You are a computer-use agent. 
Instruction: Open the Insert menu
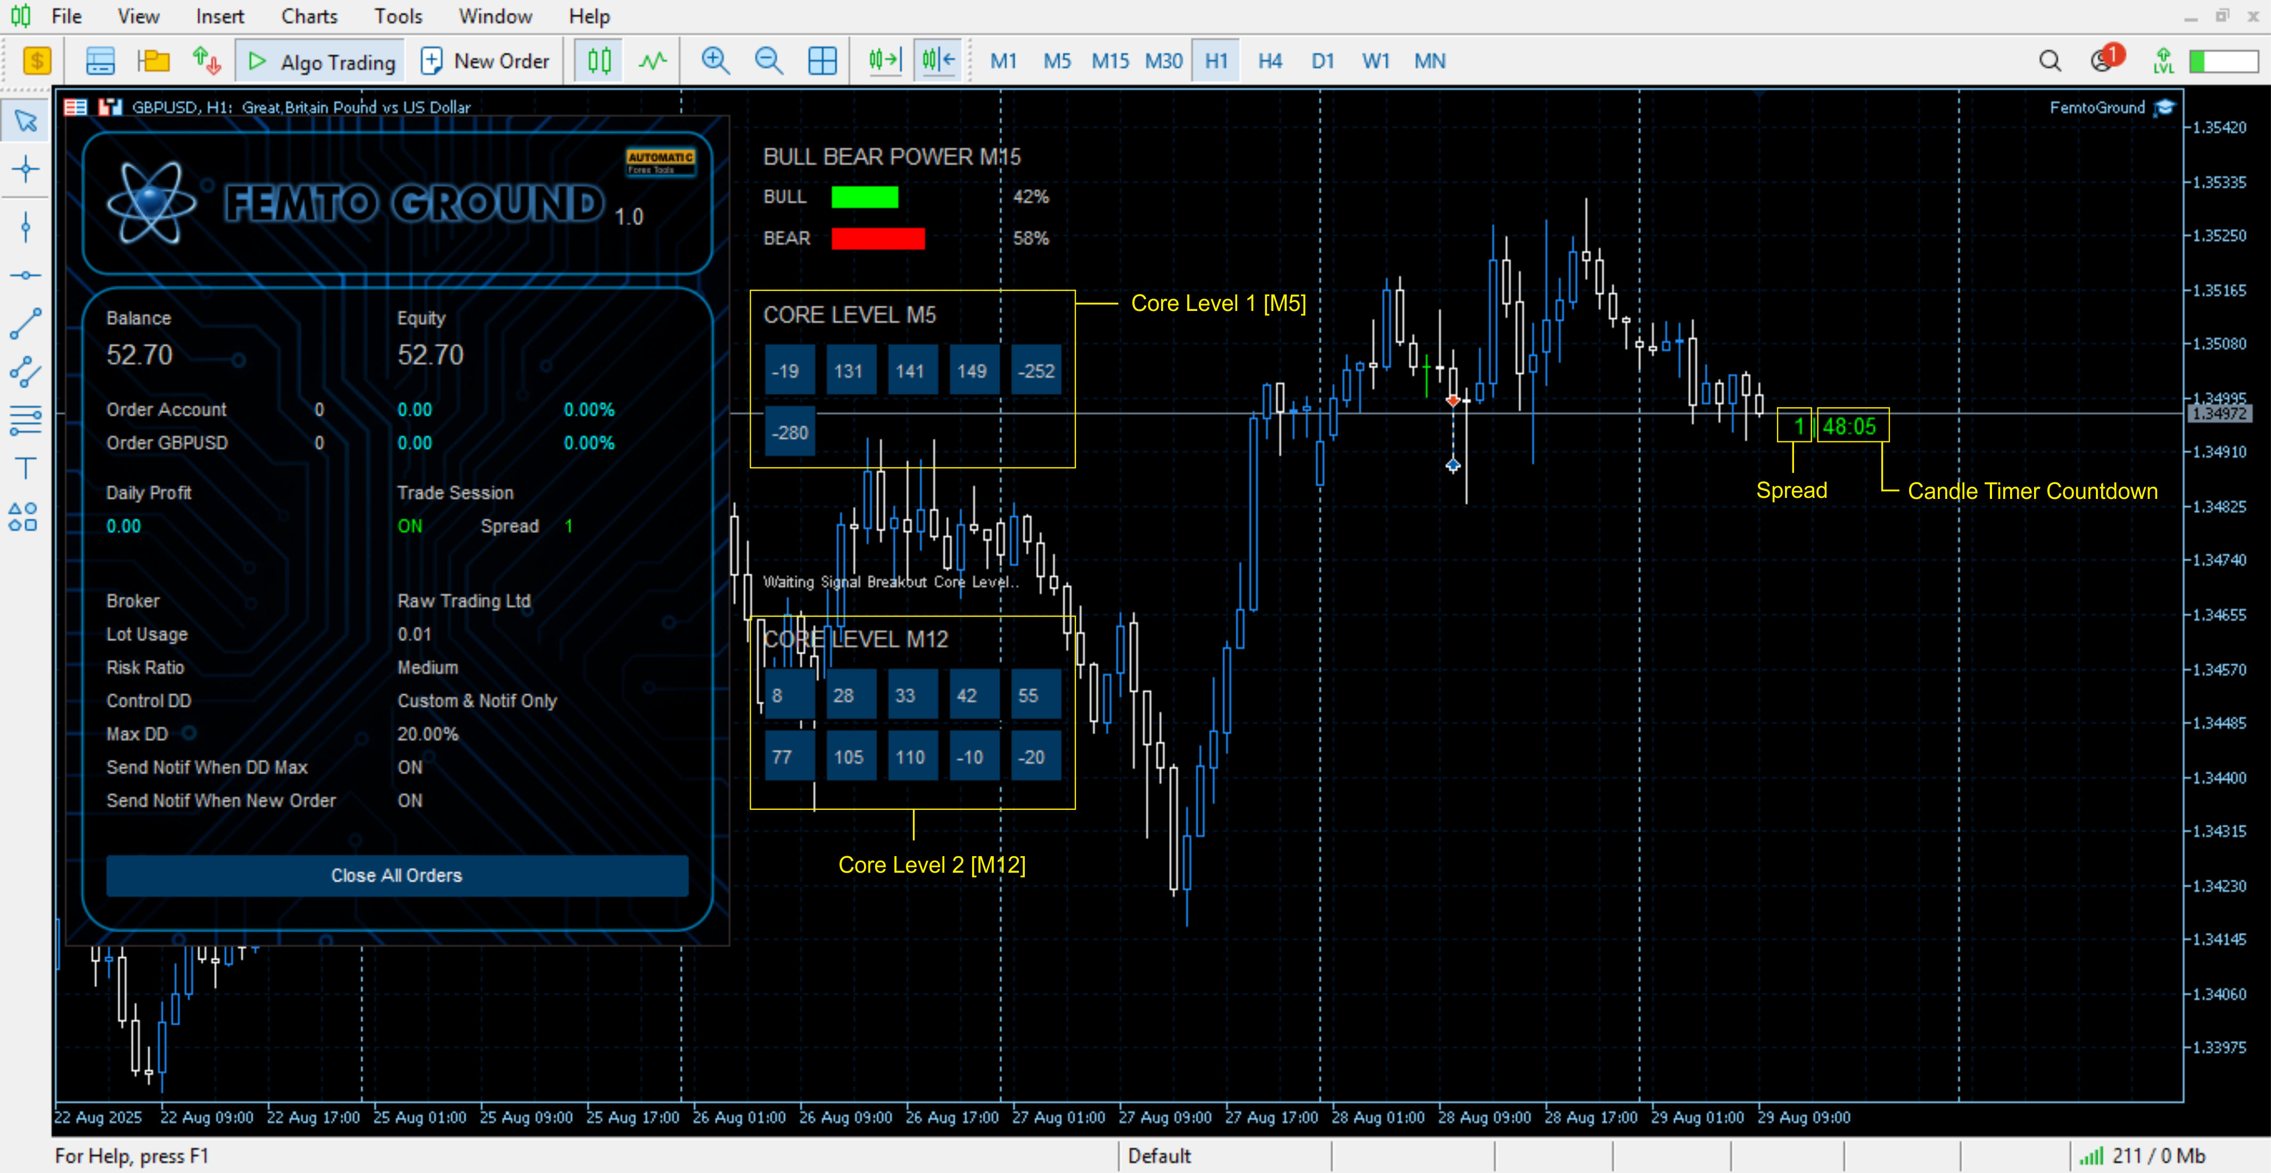(219, 16)
